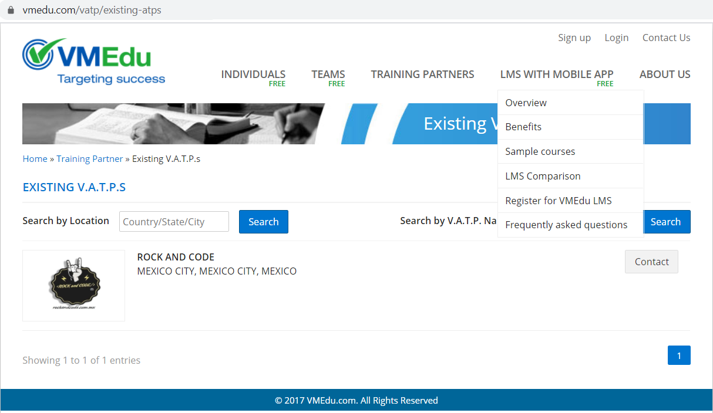Click the VMEdu logo
Viewport: 713px width, 413px height.
point(94,62)
